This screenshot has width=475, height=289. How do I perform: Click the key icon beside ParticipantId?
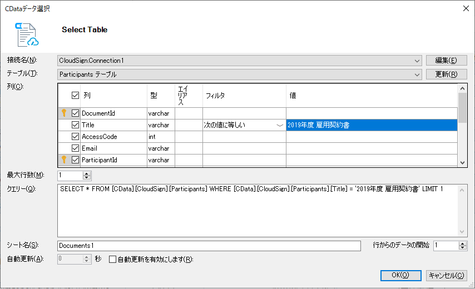pyautogui.click(x=64, y=160)
